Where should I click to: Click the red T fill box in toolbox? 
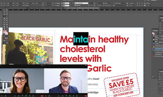click(x=5, y=32)
